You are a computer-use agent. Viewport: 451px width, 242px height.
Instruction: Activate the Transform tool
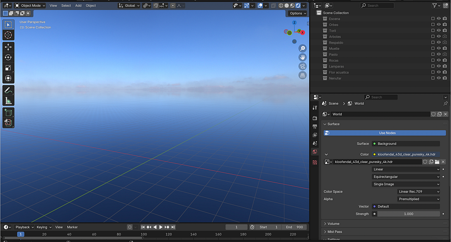[8, 78]
